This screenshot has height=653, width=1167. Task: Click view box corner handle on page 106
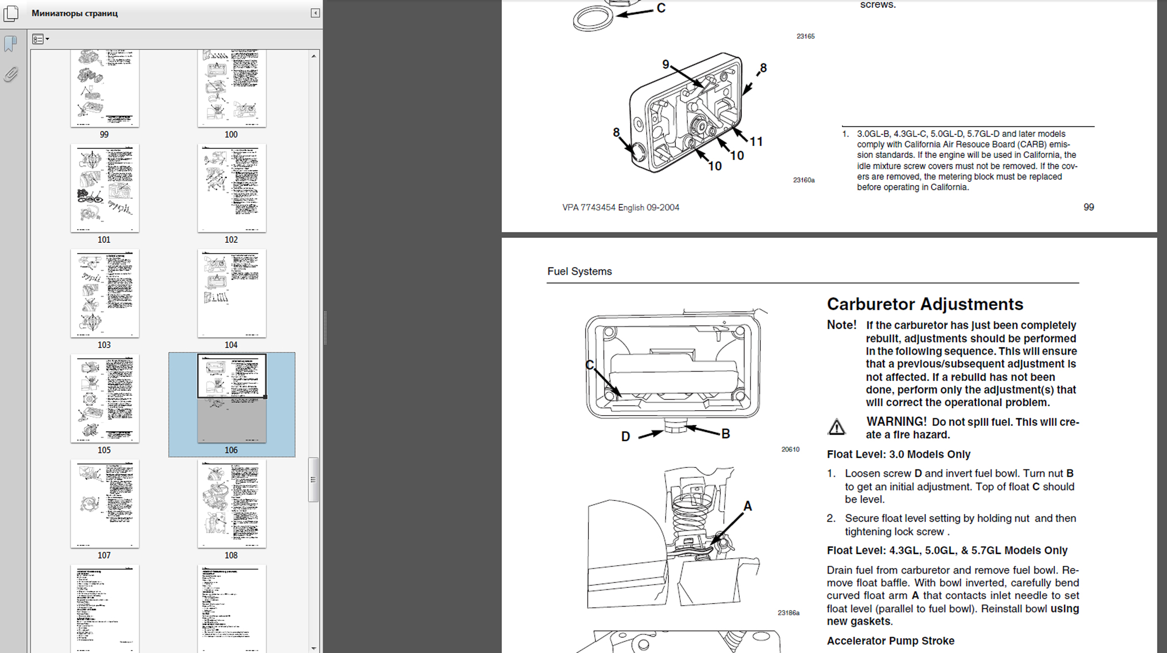[x=265, y=397]
